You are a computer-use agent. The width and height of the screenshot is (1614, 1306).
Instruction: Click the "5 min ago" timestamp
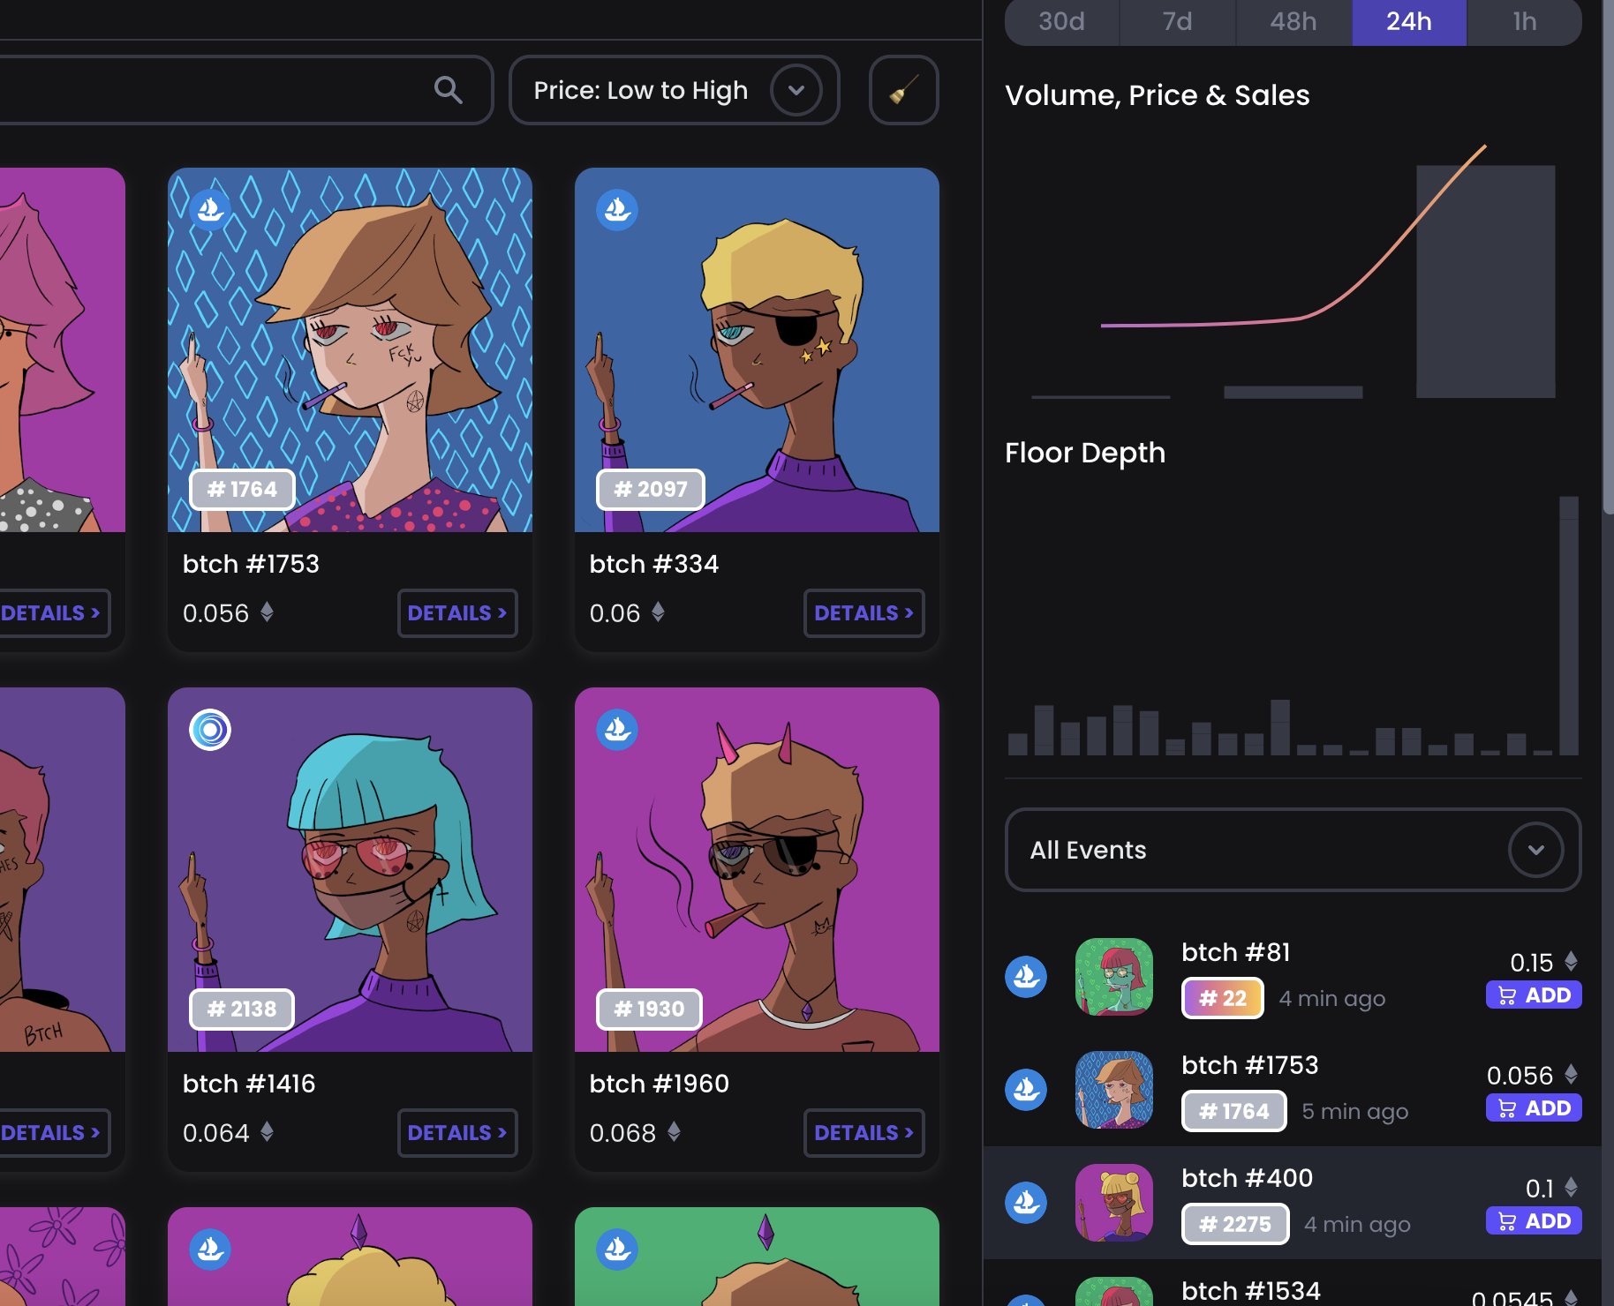pyautogui.click(x=1354, y=1111)
